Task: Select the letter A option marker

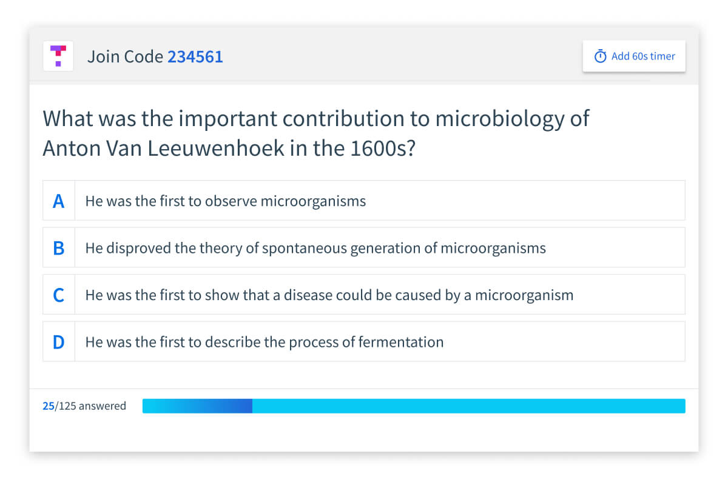Action: pyautogui.click(x=59, y=201)
